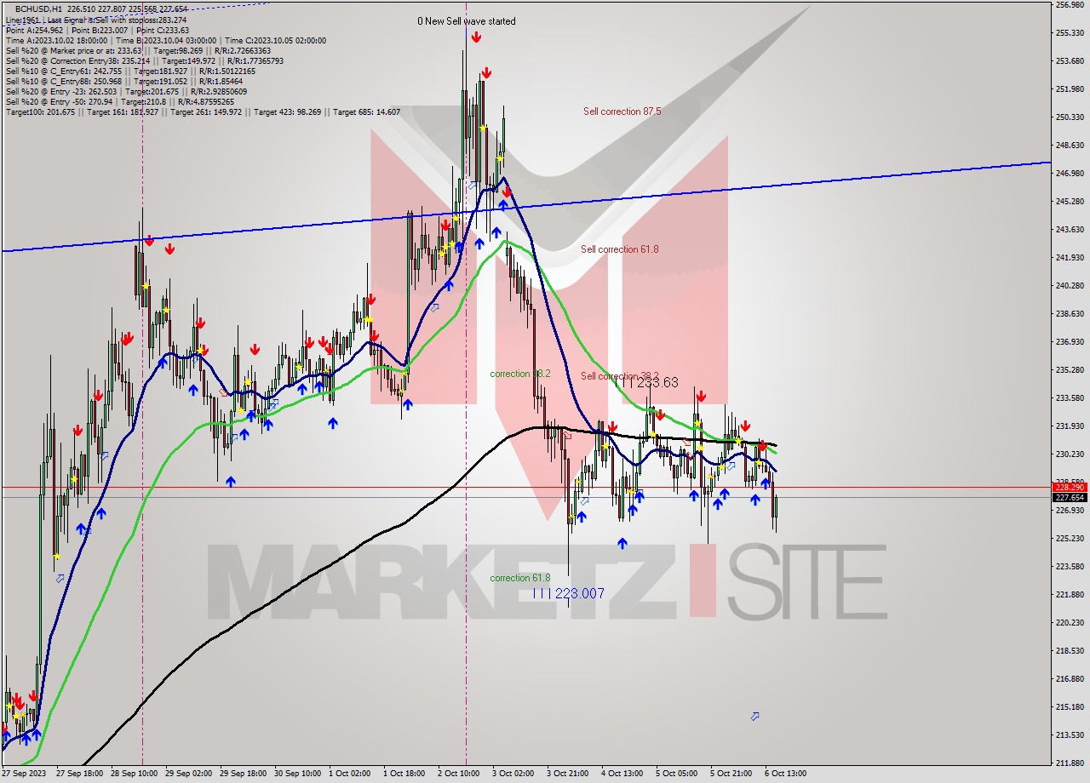1090x783 pixels.
Task: Click the blue up arrow beside the 223.007 label
Action: click(x=622, y=543)
